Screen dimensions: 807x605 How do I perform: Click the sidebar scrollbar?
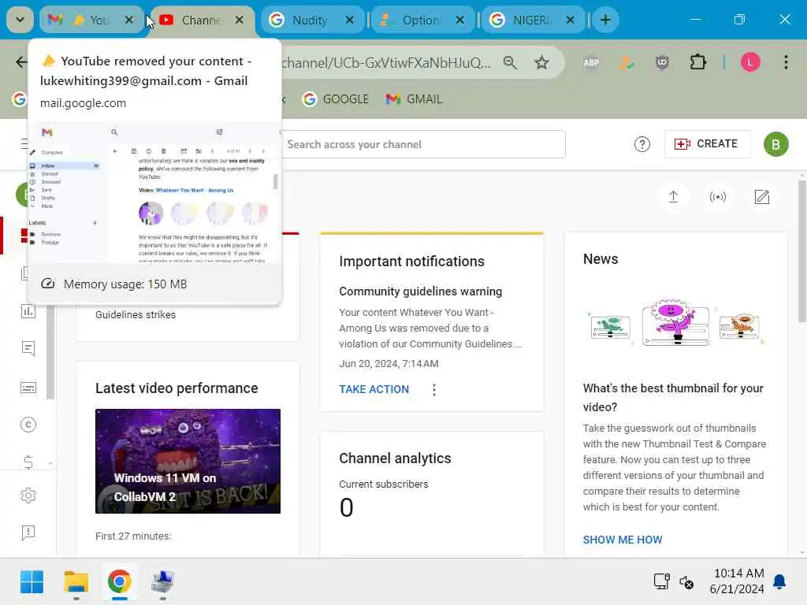tap(50, 352)
